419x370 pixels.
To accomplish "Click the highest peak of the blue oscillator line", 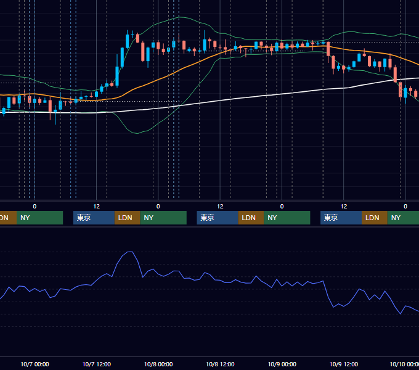I will 130,252.
